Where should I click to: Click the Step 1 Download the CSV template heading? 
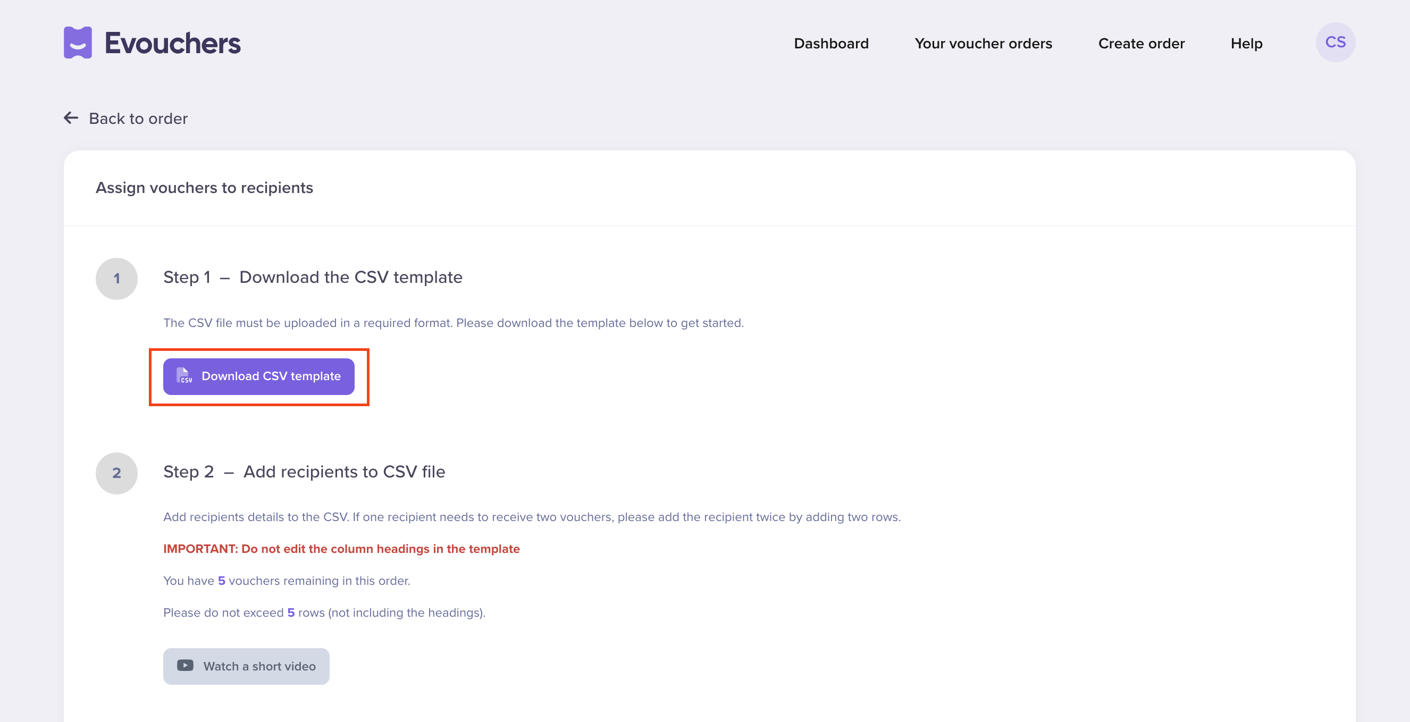(313, 277)
